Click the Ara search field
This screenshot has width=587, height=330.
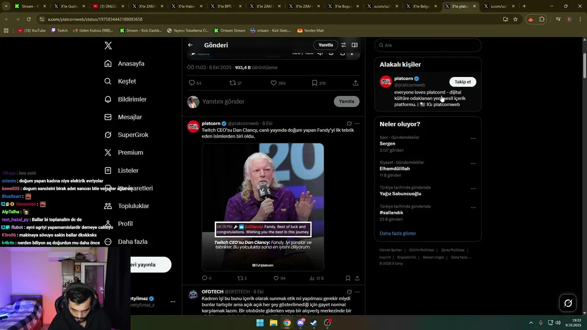click(428, 45)
